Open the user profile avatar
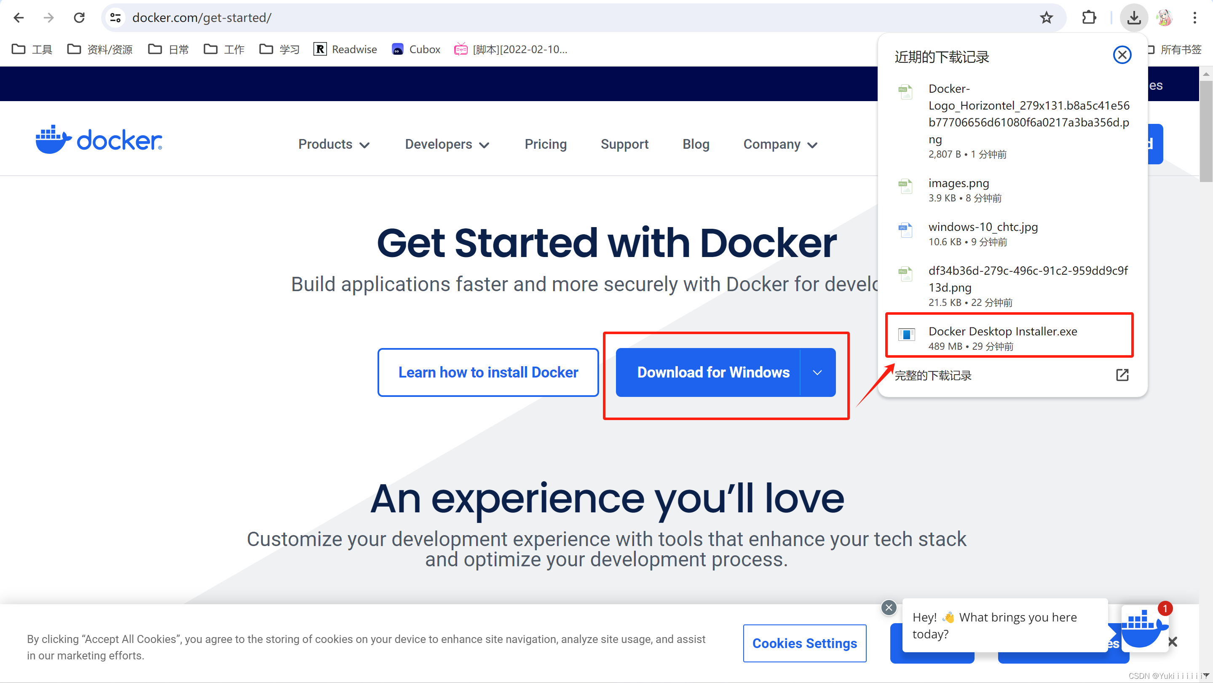This screenshot has width=1213, height=683. click(1164, 18)
